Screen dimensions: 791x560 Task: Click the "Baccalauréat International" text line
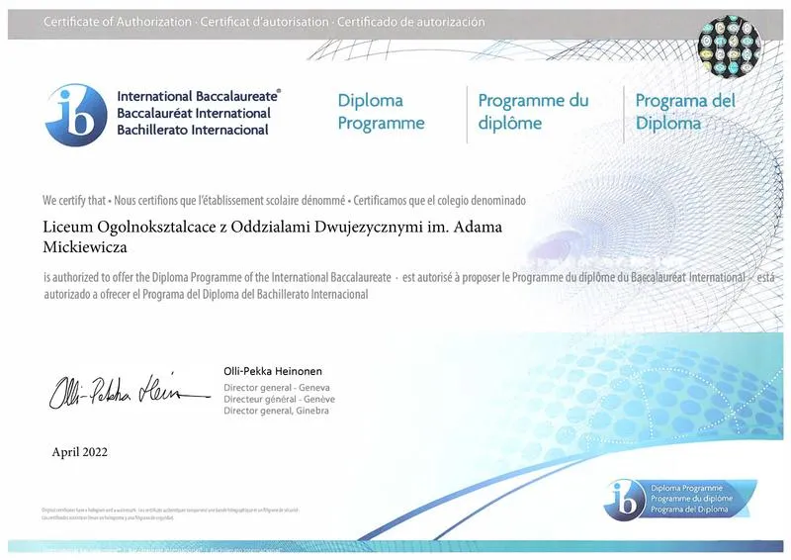tap(193, 114)
